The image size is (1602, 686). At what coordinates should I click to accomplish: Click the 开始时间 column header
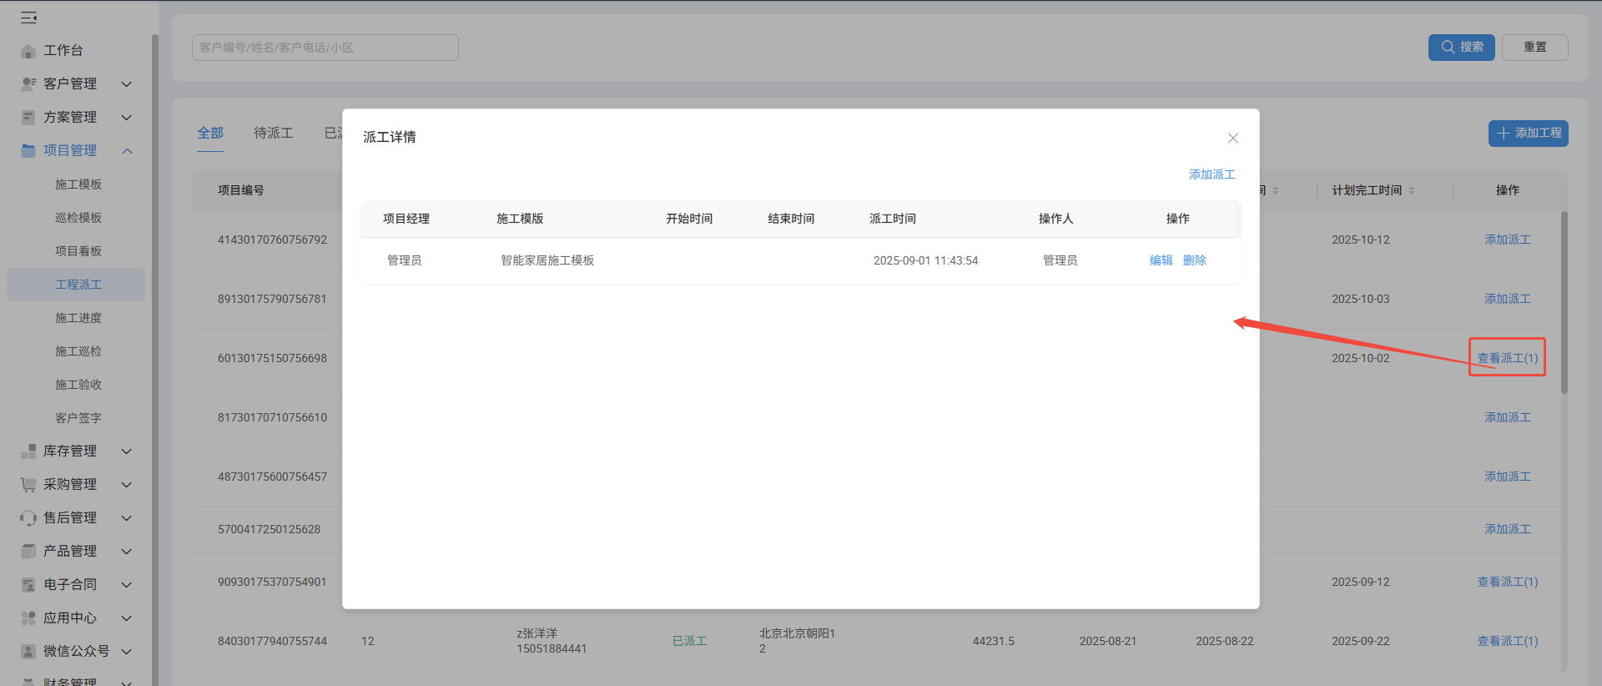tap(689, 219)
